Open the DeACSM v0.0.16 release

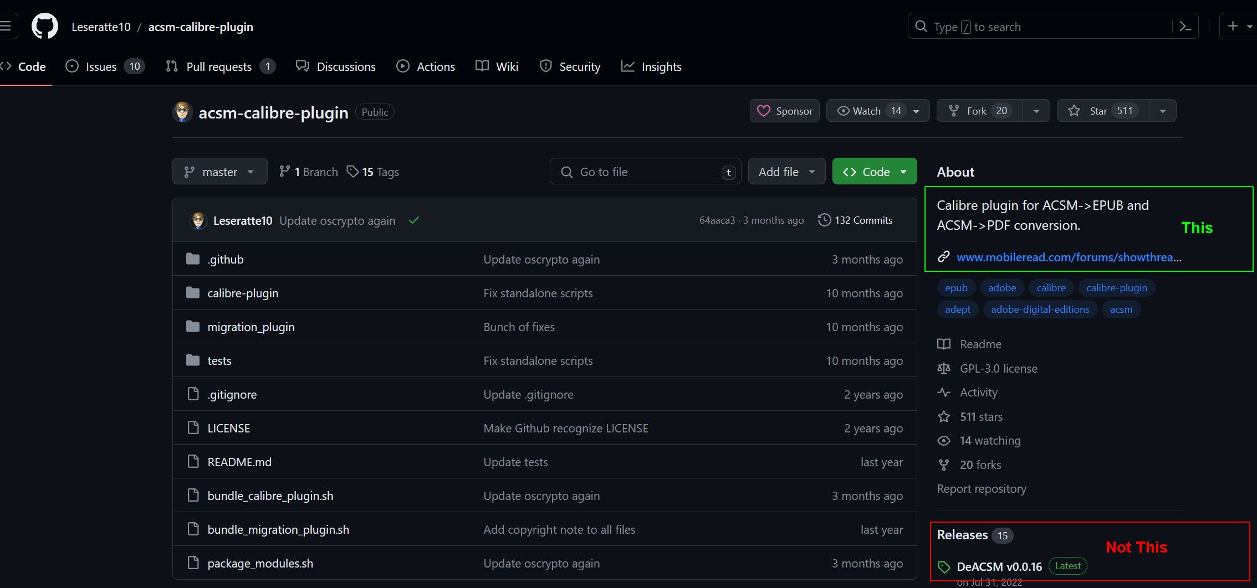pyautogui.click(x=999, y=566)
